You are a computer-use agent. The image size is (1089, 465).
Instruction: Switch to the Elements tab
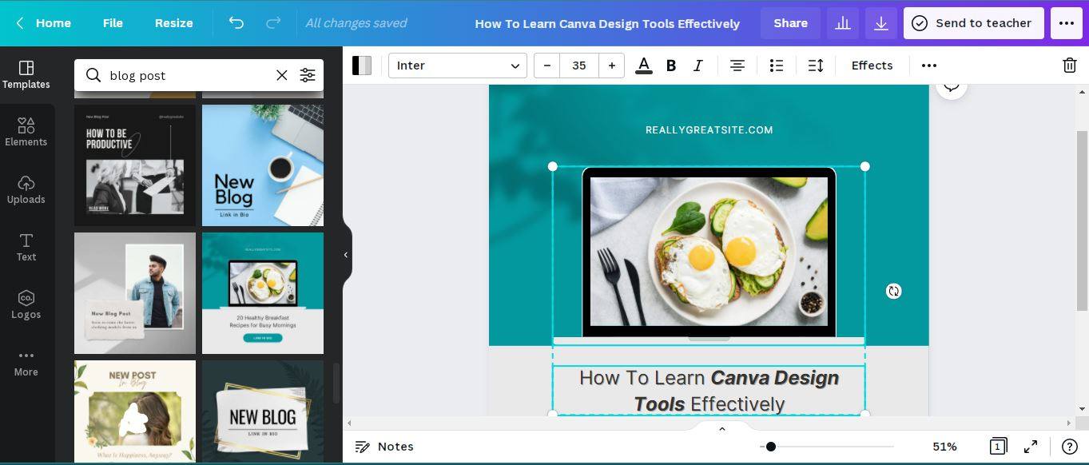[x=26, y=133]
